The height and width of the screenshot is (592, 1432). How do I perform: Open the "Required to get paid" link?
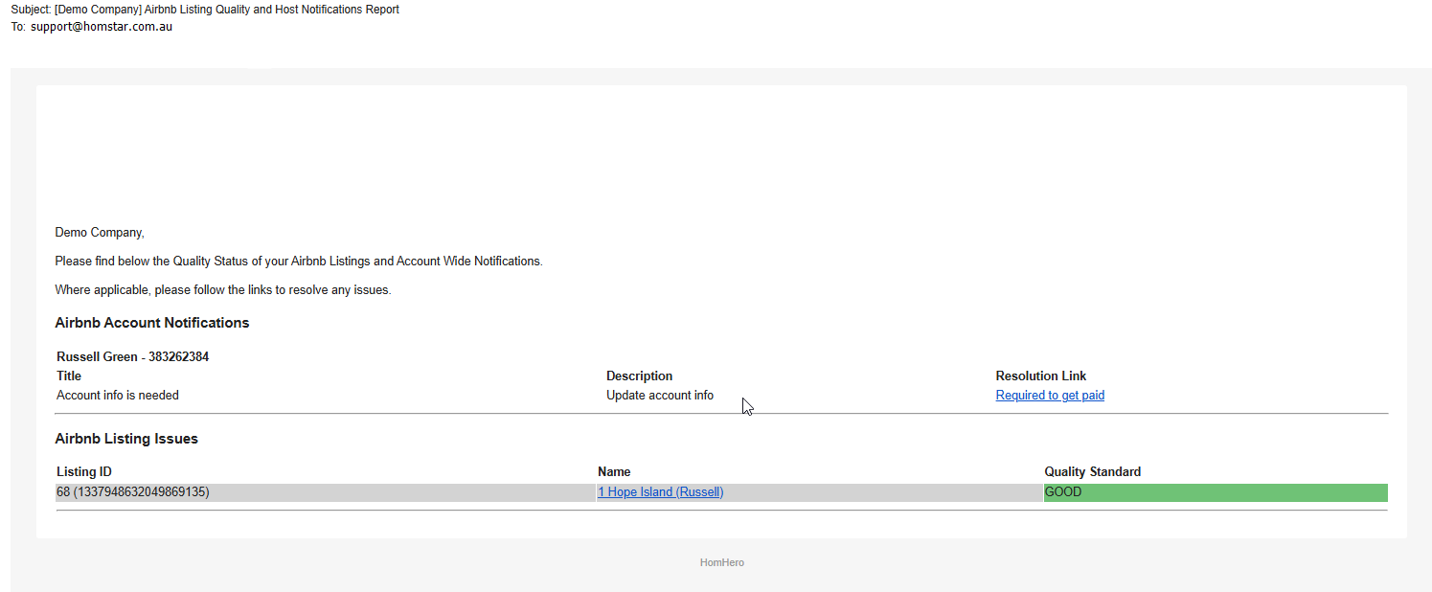[1050, 396]
